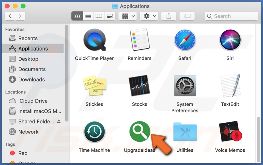The image size is (263, 165).
Task: Select the Siri app icon
Action: tap(230, 40)
